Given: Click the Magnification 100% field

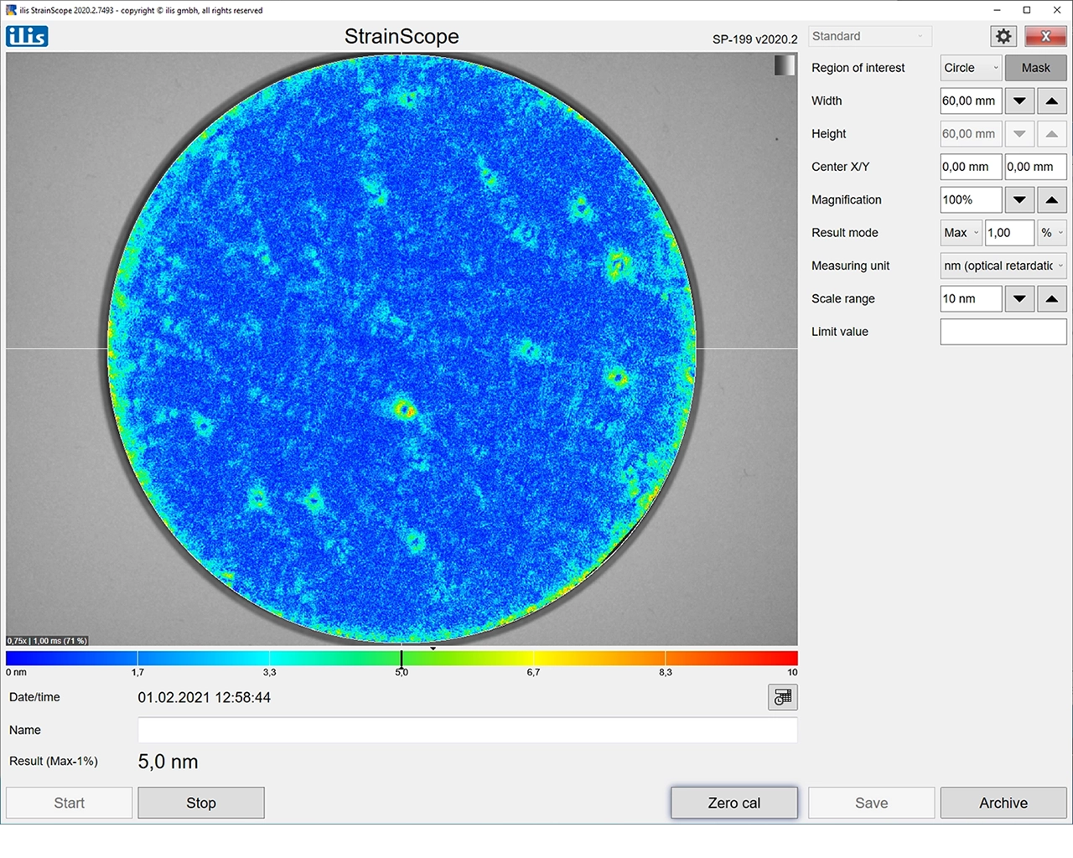Looking at the screenshot, I should tap(971, 199).
